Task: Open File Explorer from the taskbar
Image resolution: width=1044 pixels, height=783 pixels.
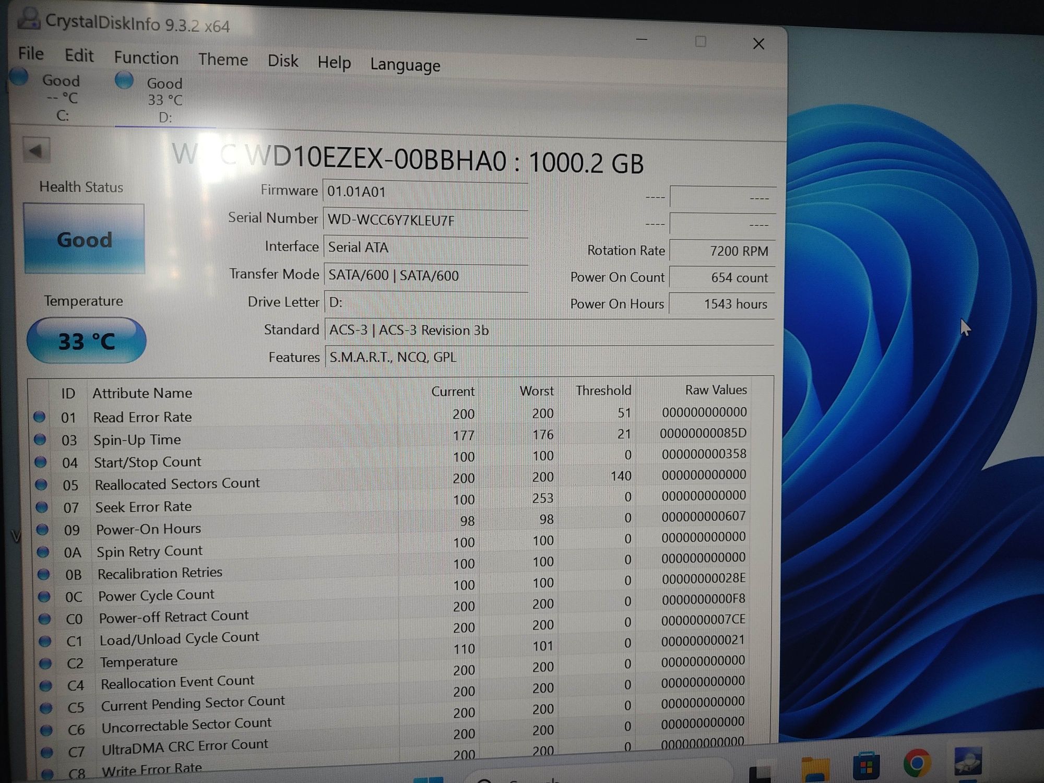Action: point(815,768)
